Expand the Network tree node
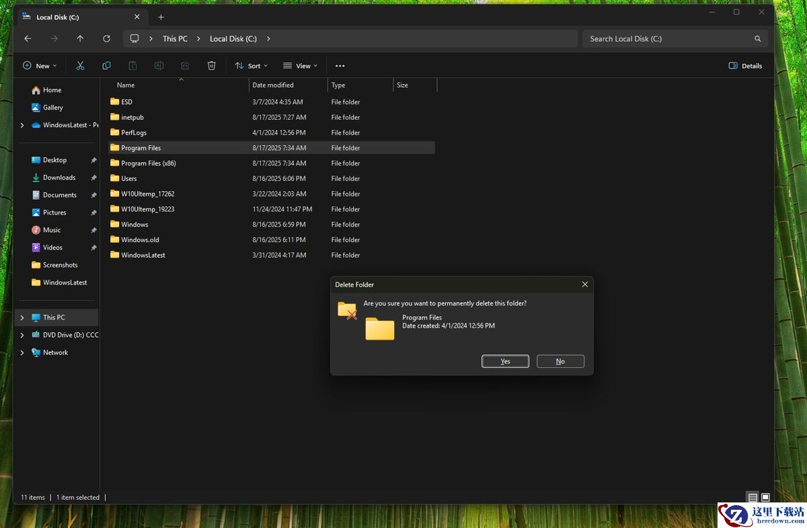Screen dimensions: 807x528 [x=22, y=352]
